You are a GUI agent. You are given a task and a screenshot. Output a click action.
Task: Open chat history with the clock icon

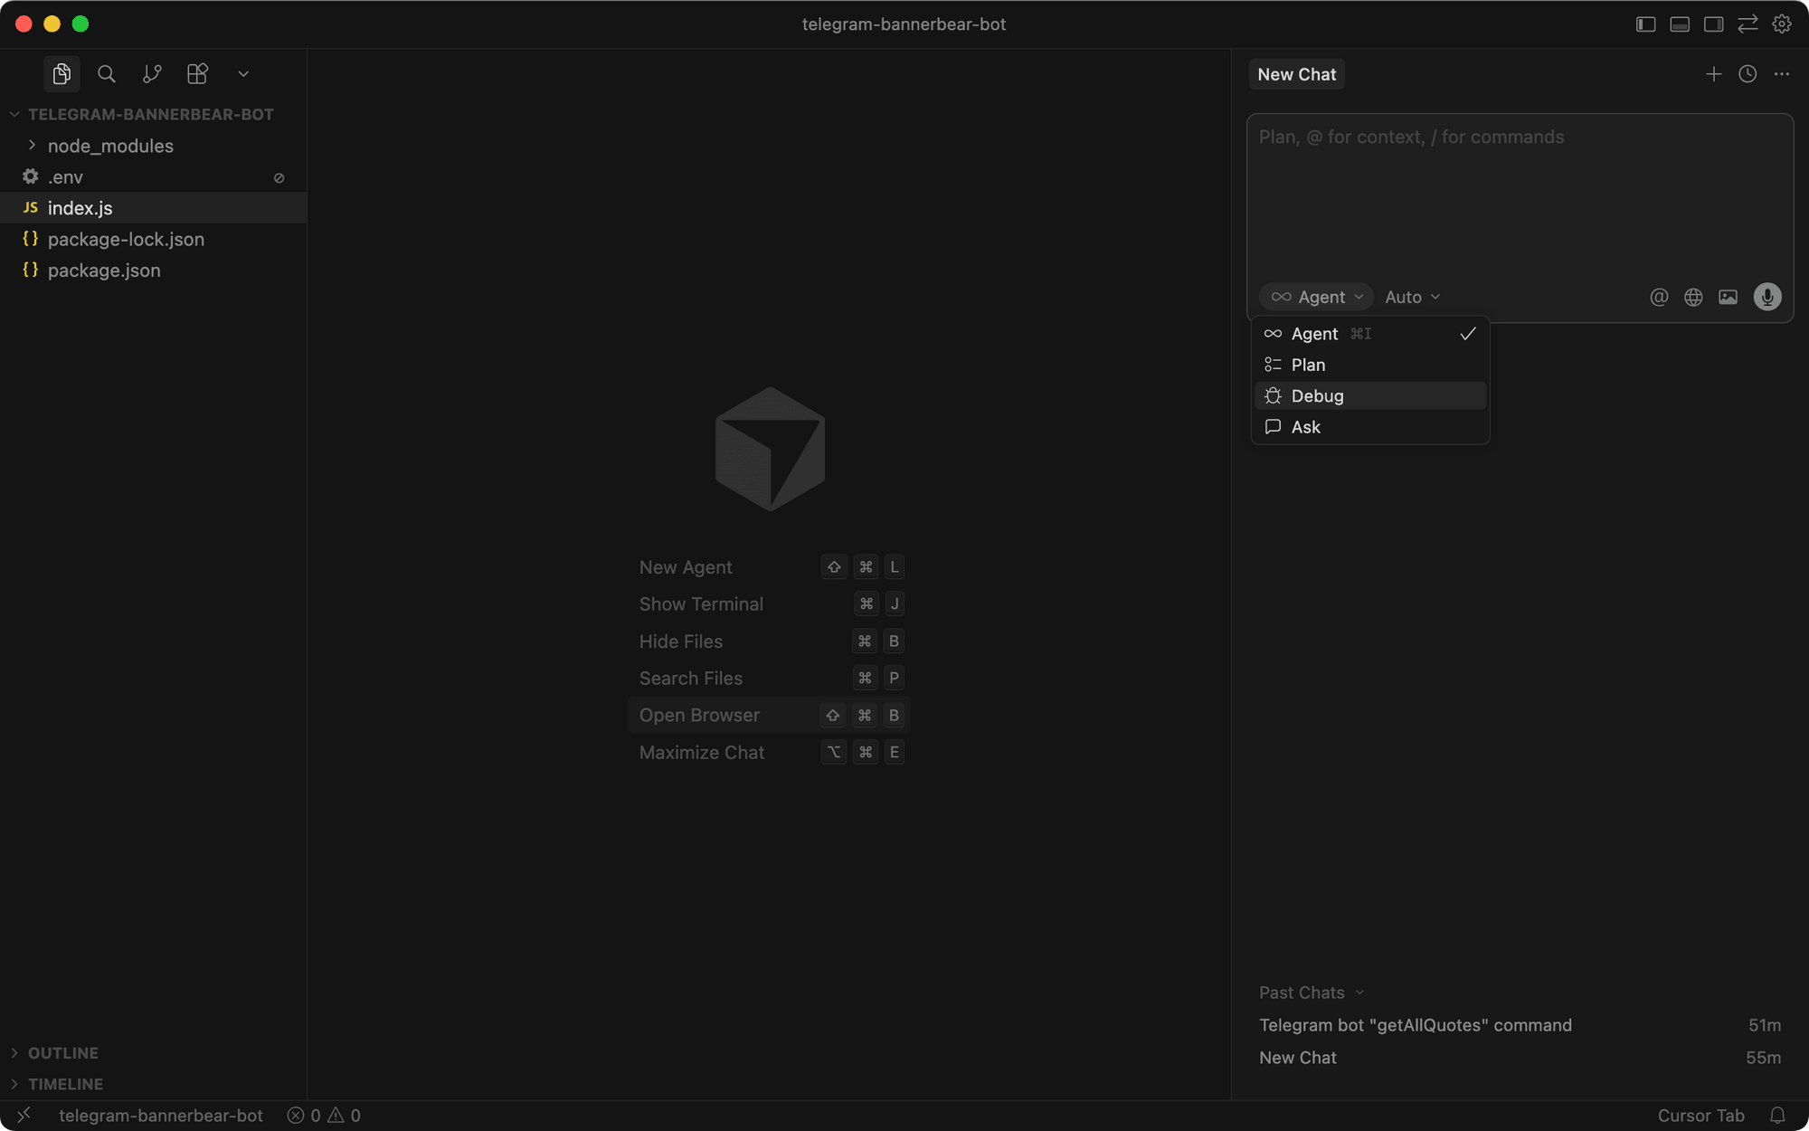coord(1747,74)
